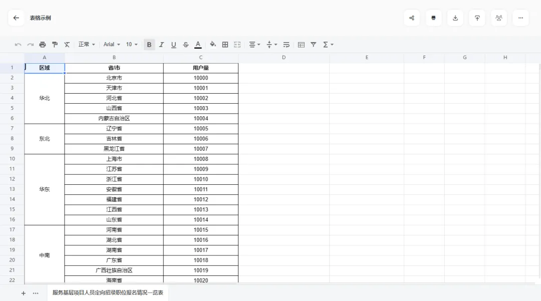Open the 正常 number format dropdown
This screenshot has width=541, height=301.
coord(87,45)
